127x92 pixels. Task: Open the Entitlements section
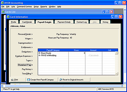click(x=27, y=47)
